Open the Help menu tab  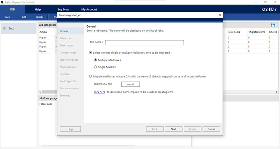(x=38, y=9)
